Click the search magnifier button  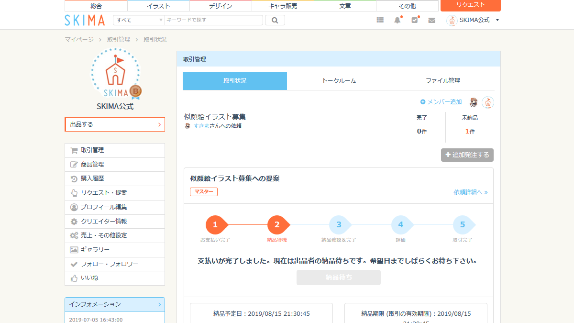coord(275,20)
